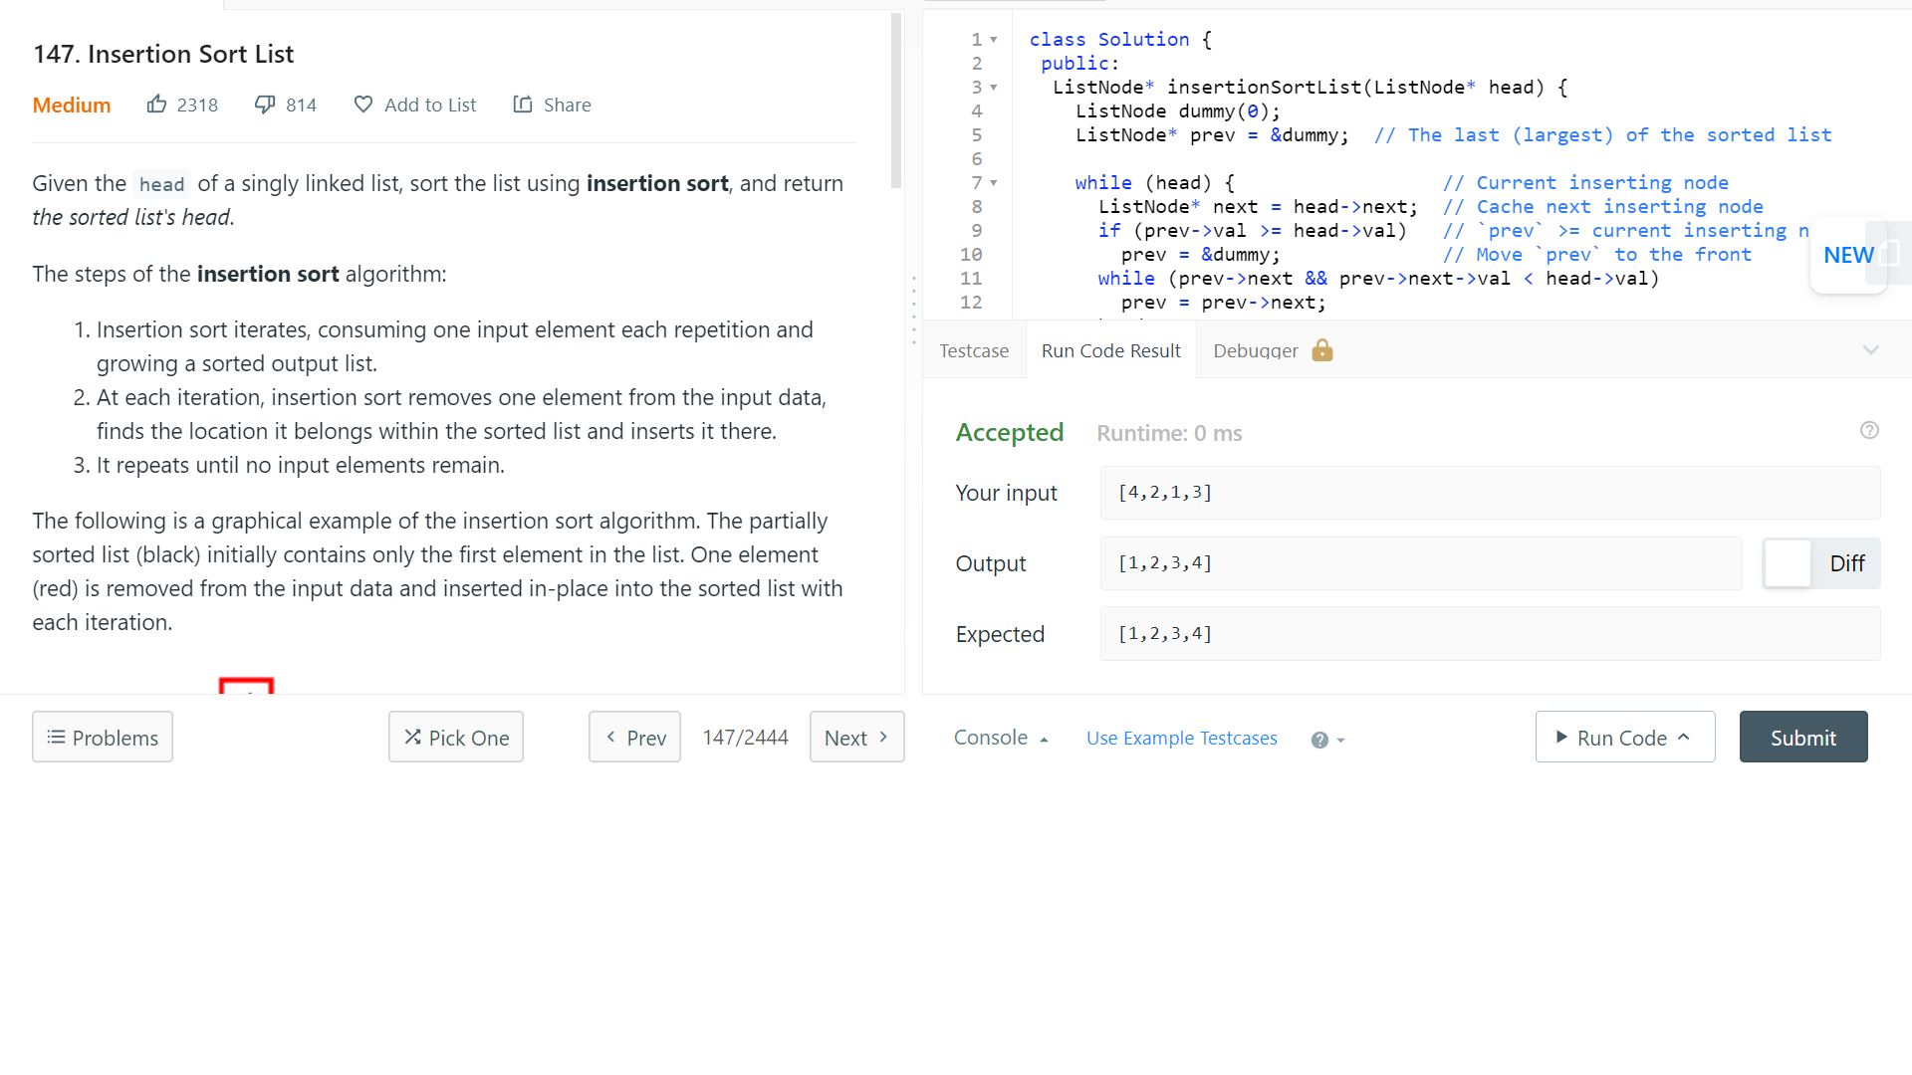Click the Add to List heart icon
This screenshot has width=1912, height=1075.
tap(363, 105)
